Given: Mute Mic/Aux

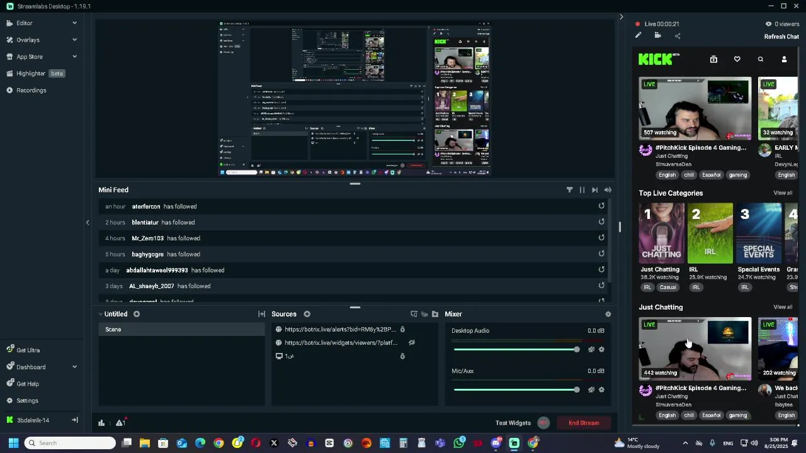Looking at the screenshot, I should coord(591,389).
